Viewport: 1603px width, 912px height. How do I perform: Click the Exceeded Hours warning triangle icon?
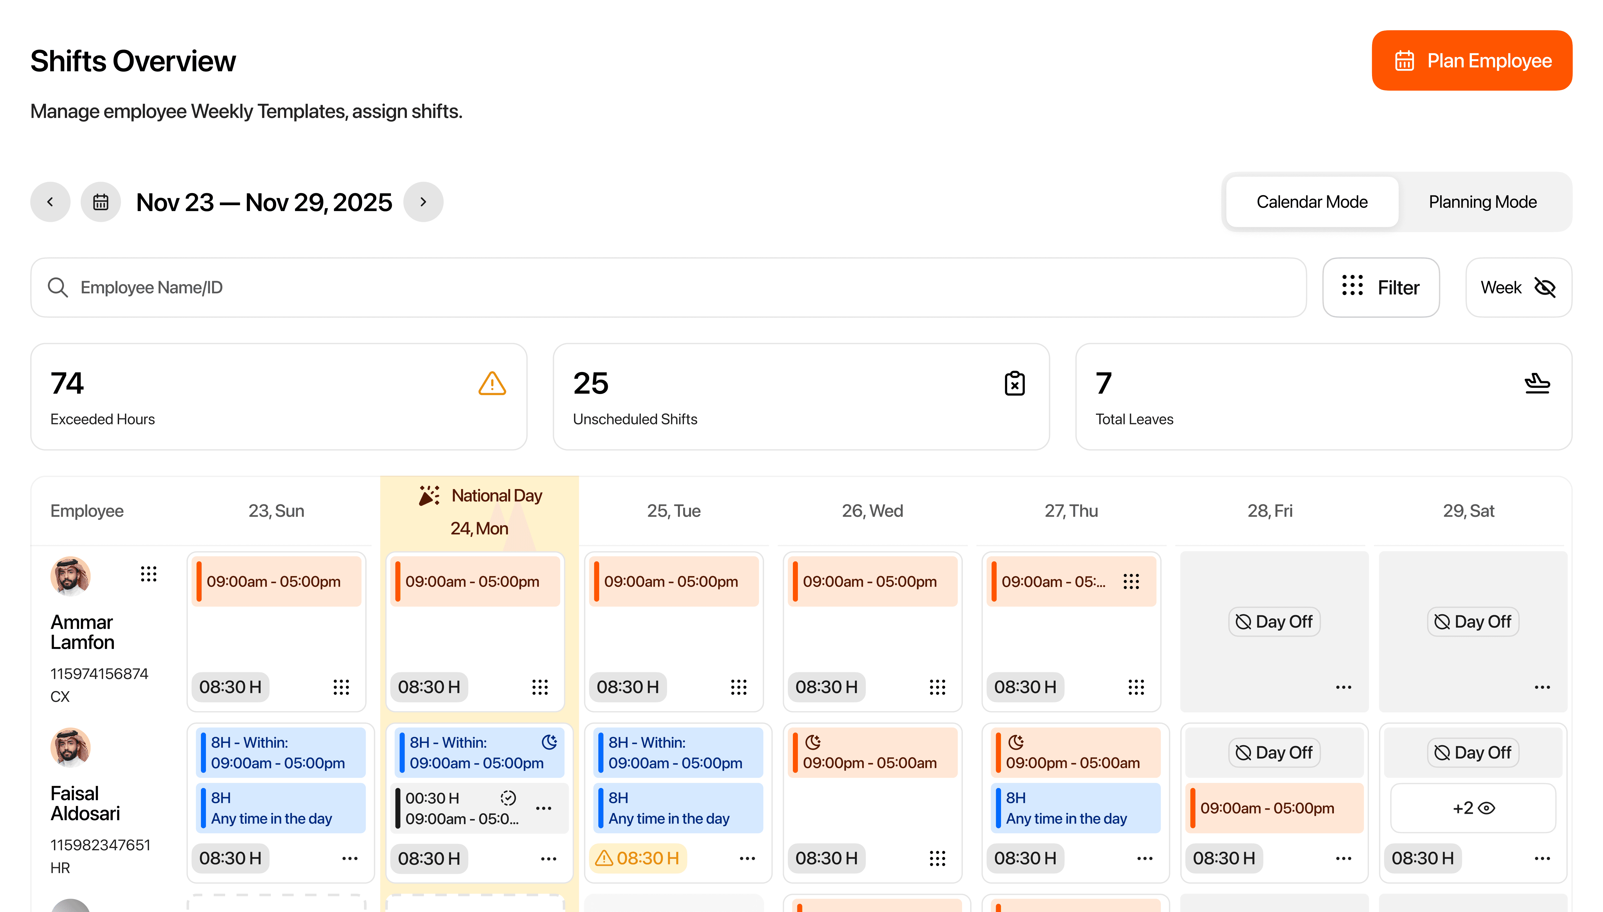pyautogui.click(x=491, y=383)
